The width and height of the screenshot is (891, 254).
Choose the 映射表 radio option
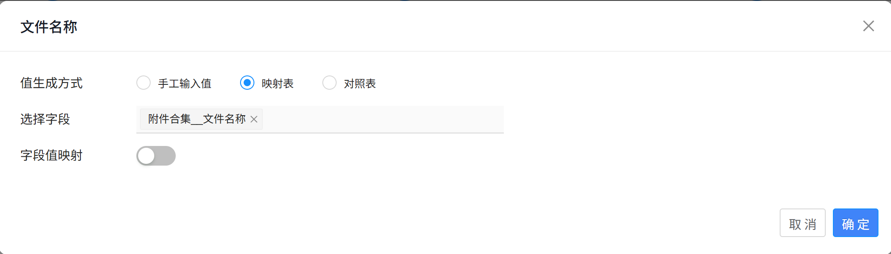point(247,83)
